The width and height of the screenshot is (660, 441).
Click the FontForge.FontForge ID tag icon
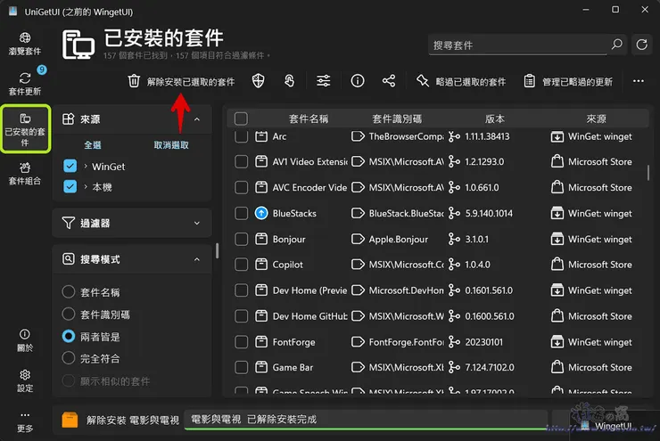coord(358,342)
